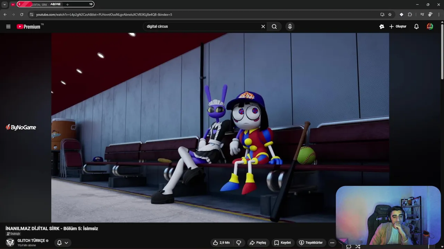
Task: Toggle playlist shuffle icon
Action: click(358, 246)
